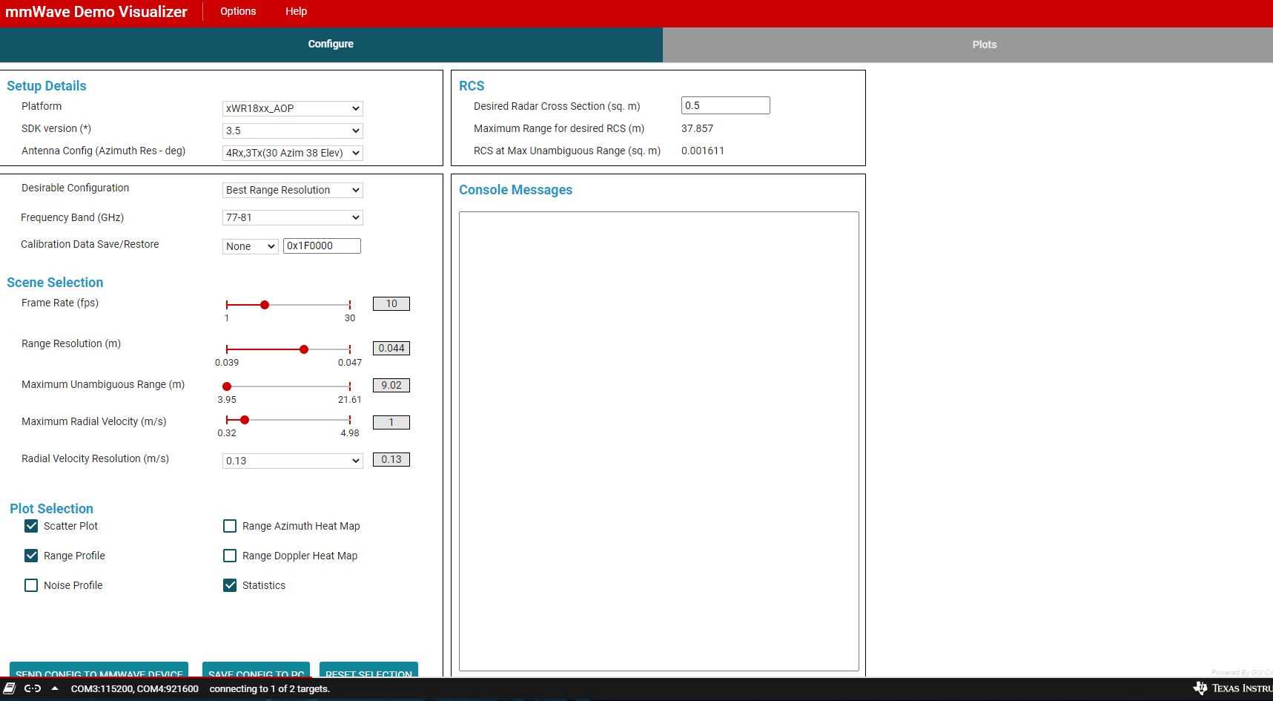Image resolution: width=1273 pixels, height=701 pixels.
Task: Click the RCS value 0.001611
Action: click(703, 151)
